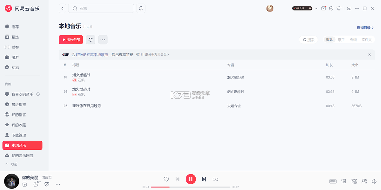Viewport: 381px width, 190px height.
Task: Open more options dots in player bar
Action: tap(58, 184)
